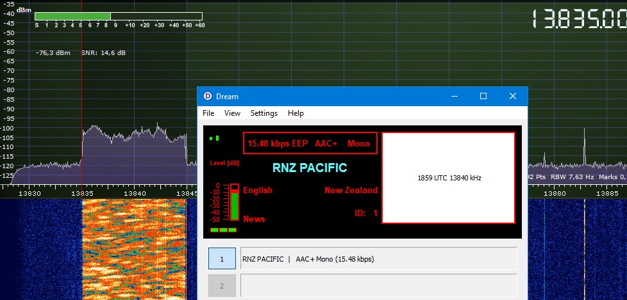Click the SNR: 14,6 dB reading
627x300 pixels.
(103, 52)
